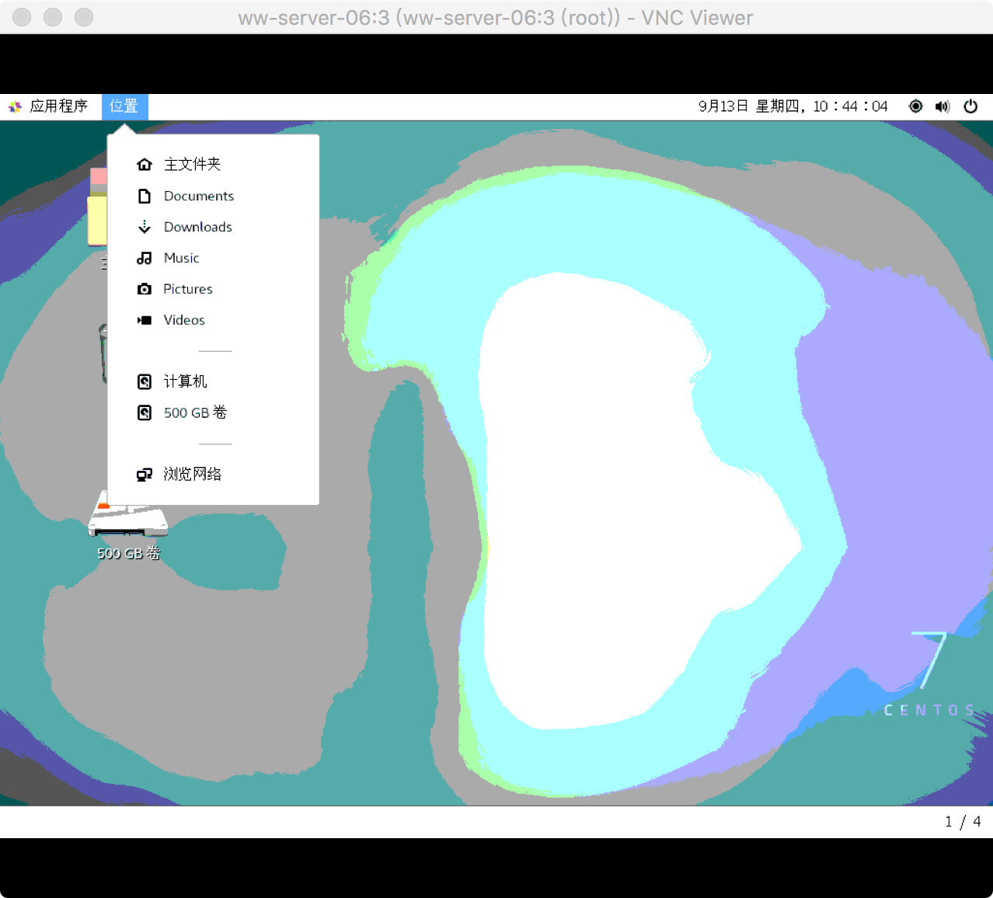Open the volume speaker icon in top bar
This screenshot has width=993, height=898.
pyautogui.click(x=942, y=106)
